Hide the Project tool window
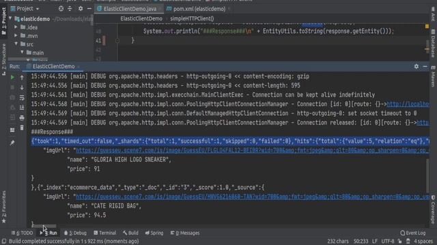The width and height of the screenshot is (437, 245). pyautogui.click(x=89, y=9)
